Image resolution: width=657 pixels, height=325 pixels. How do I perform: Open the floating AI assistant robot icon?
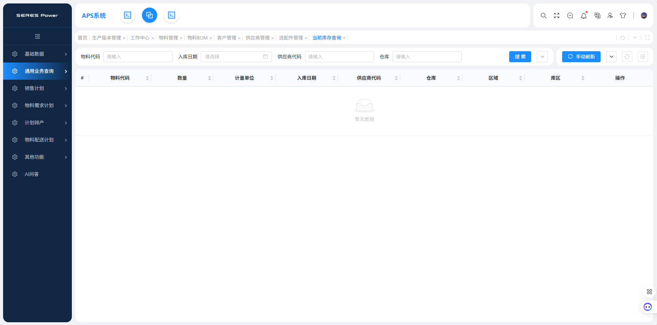click(648, 307)
